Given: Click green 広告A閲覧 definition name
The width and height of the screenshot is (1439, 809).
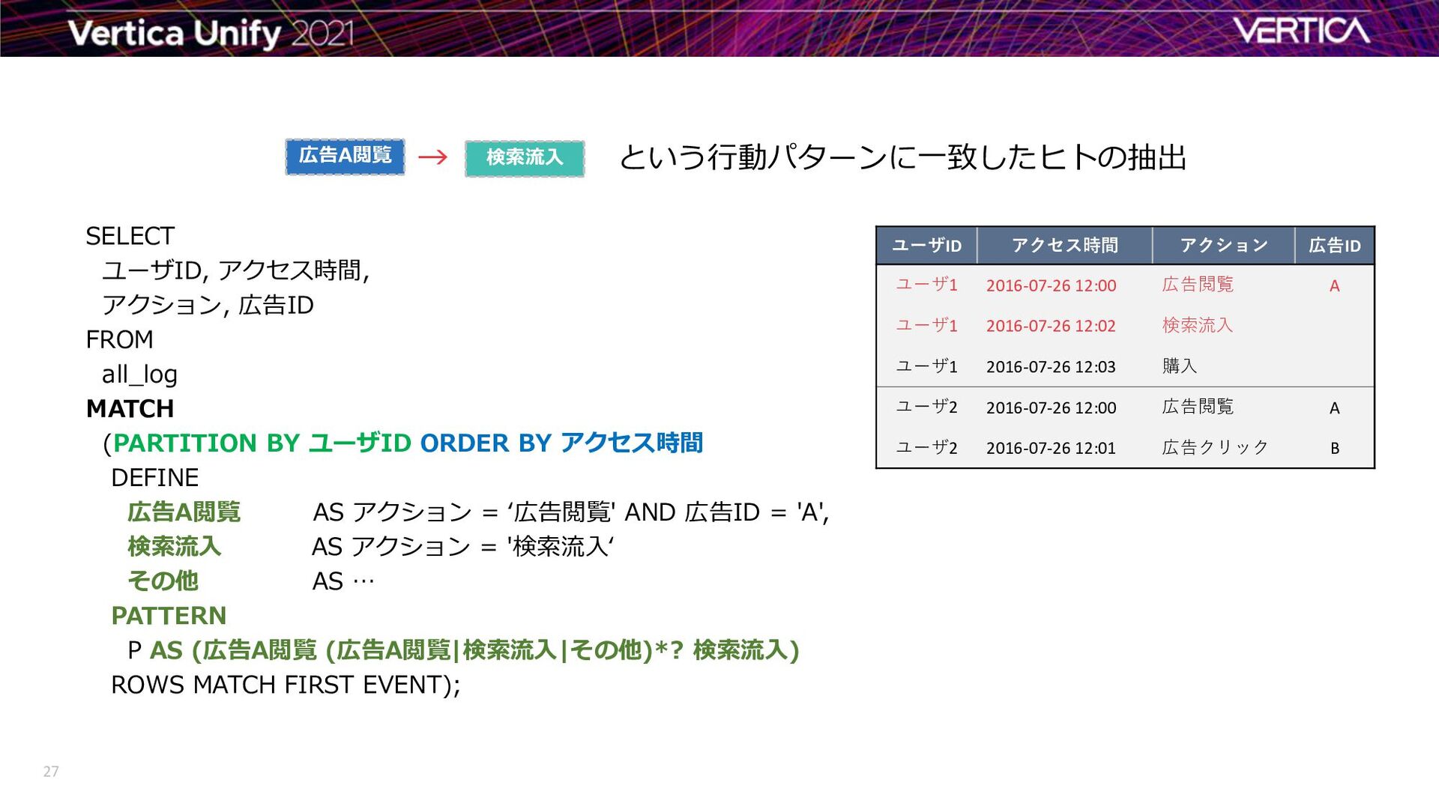Looking at the screenshot, I should (184, 512).
